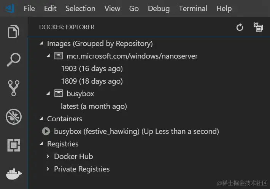Refresh the Docker Explorer

tap(240, 27)
